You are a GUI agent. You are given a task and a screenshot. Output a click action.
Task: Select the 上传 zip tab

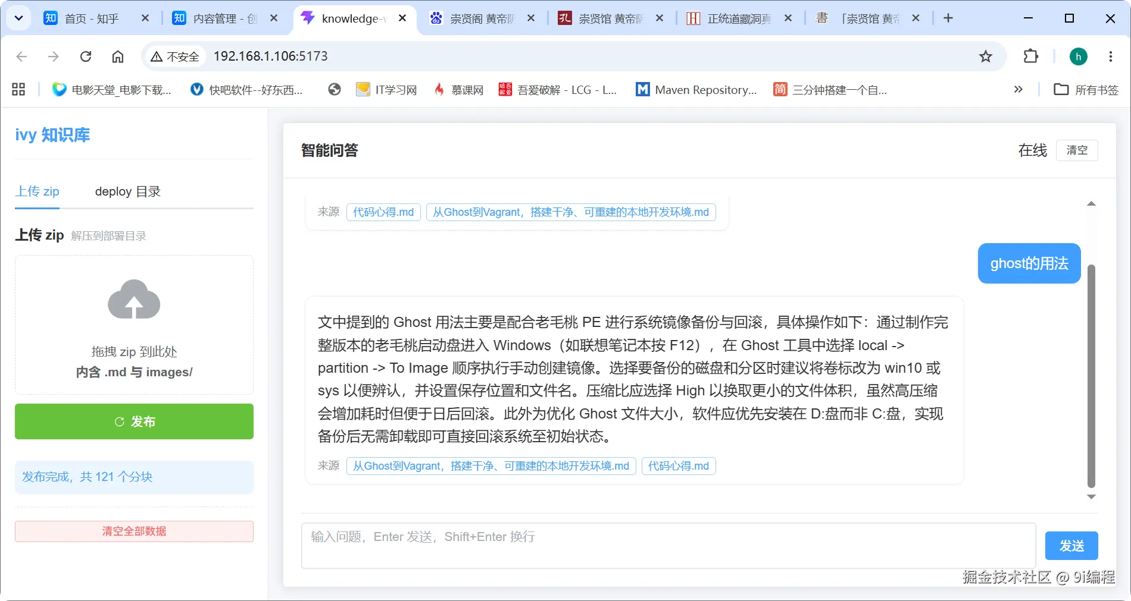click(x=37, y=191)
